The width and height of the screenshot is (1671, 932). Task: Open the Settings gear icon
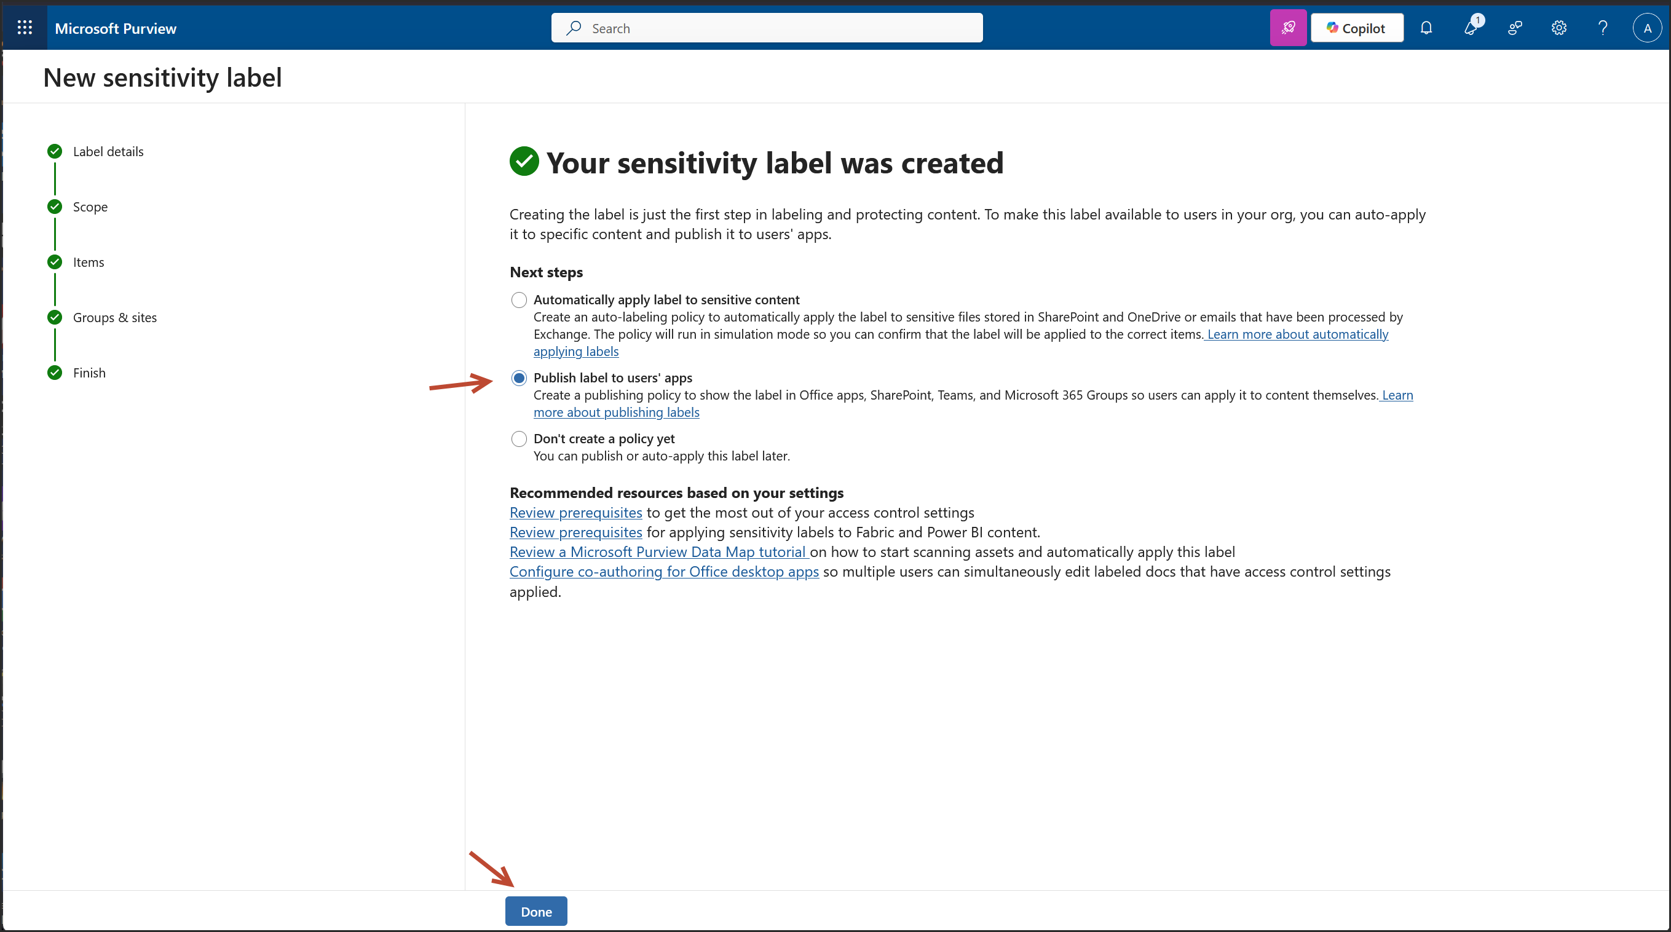click(x=1558, y=28)
